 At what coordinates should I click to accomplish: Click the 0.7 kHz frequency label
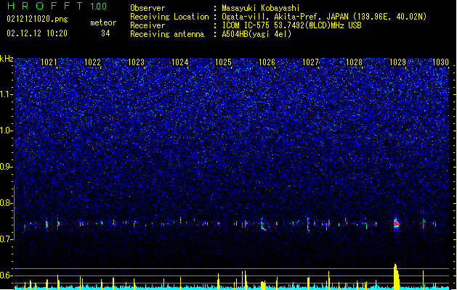point(6,239)
